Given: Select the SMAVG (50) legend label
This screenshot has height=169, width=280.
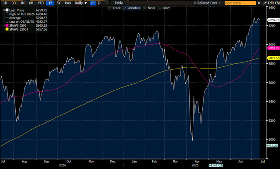Looking at the screenshot, I should click(18, 25).
